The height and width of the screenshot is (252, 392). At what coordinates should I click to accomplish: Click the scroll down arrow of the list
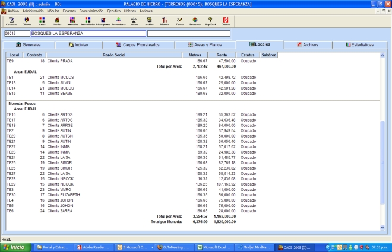click(382, 227)
